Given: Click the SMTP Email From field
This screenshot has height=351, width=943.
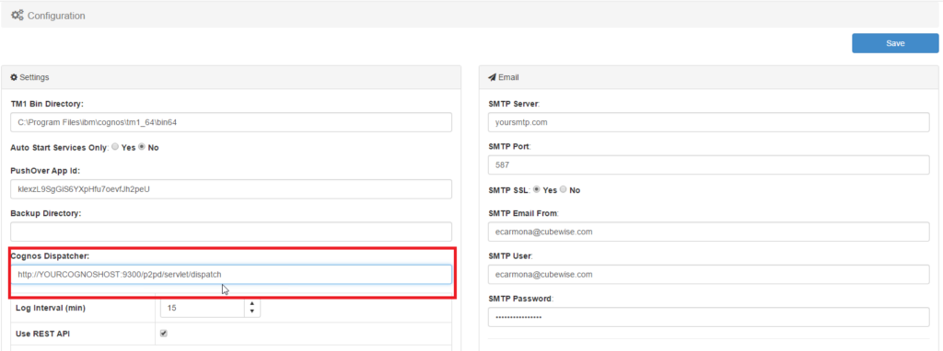Looking at the screenshot, I should 709,232.
